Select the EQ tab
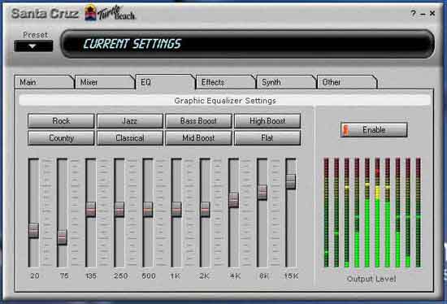Viewport: 447px width, 304px height. [x=165, y=82]
